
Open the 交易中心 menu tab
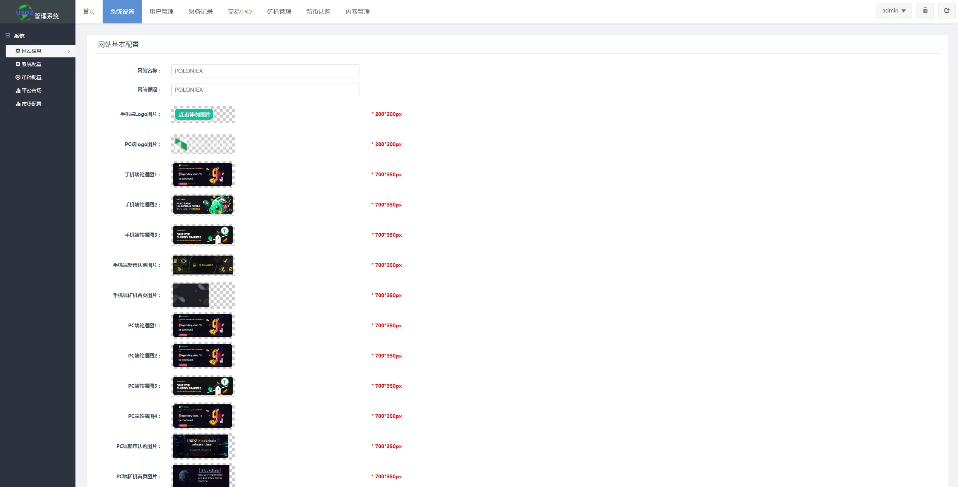[240, 12]
